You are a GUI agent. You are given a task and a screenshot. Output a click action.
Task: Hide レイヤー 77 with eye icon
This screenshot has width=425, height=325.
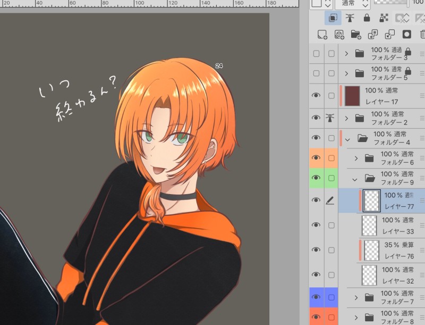(x=316, y=200)
